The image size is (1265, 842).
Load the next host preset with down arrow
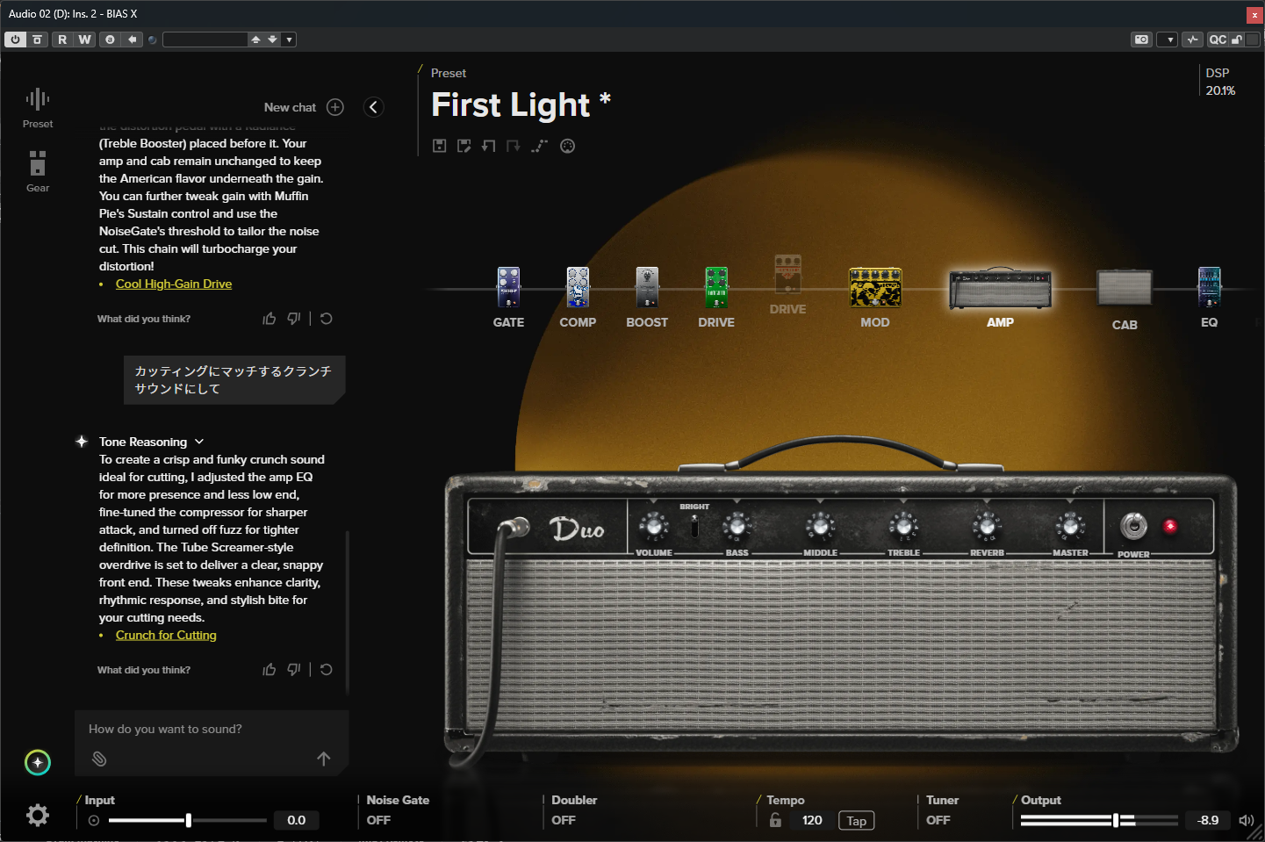(x=272, y=40)
